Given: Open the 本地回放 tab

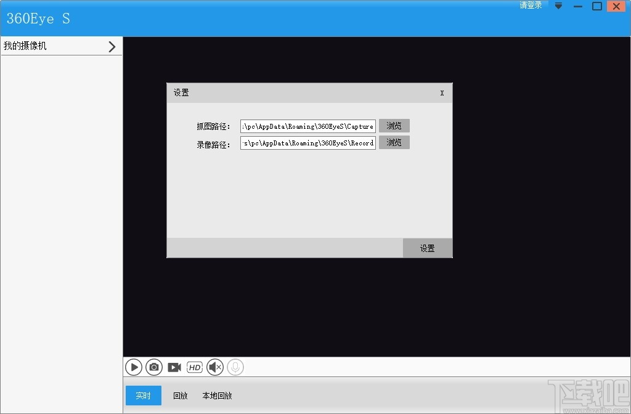Looking at the screenshot, I should click(217, 396).
